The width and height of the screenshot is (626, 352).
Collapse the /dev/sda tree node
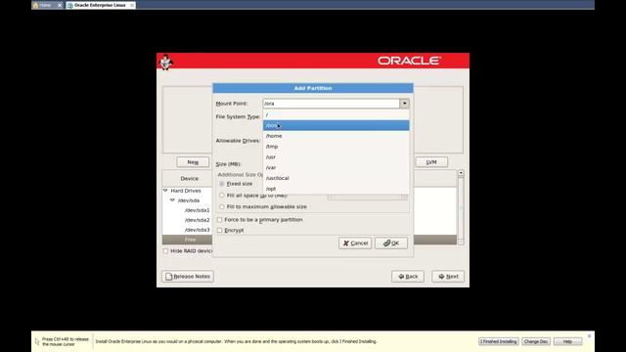(172, 199)
